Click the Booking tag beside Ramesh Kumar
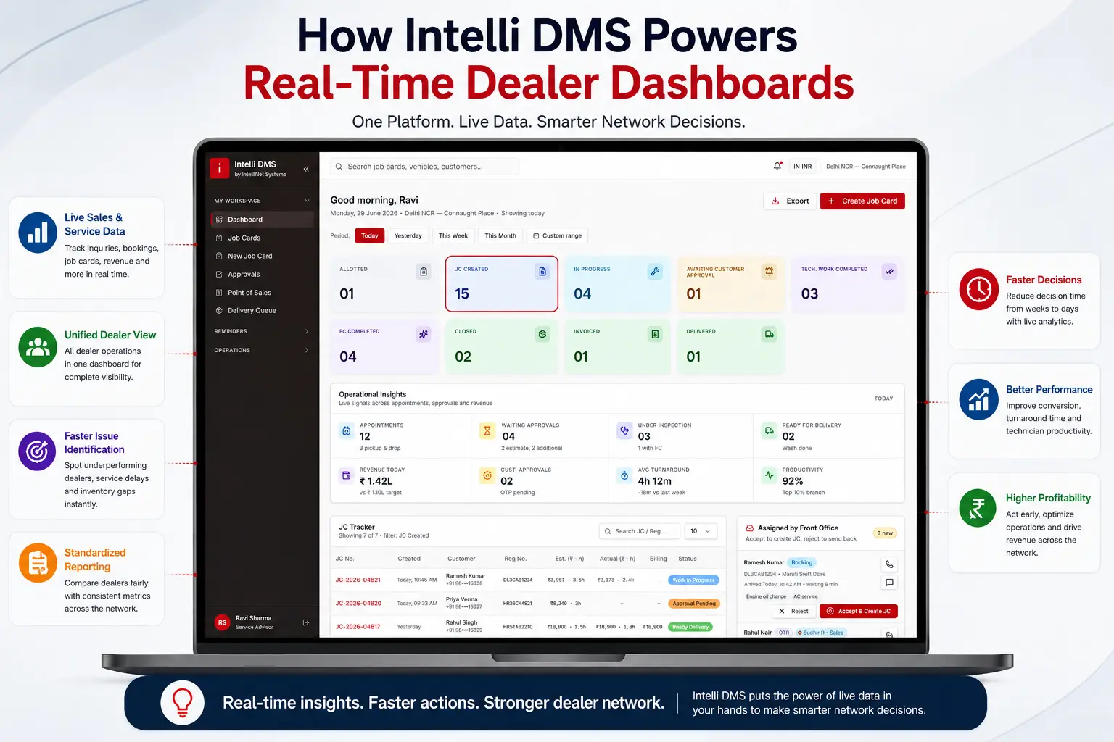Image resolution: width=1114 pixels, height=742 pixels. (x=802, y=562)
